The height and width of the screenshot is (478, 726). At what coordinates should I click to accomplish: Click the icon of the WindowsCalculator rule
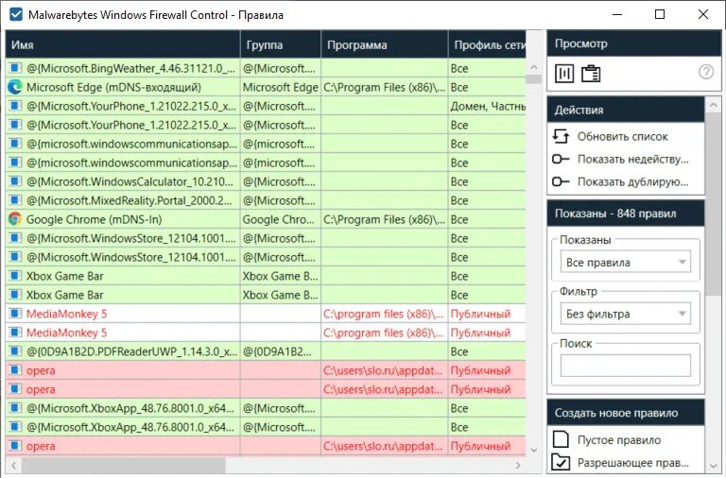click(x=15, y=181)
